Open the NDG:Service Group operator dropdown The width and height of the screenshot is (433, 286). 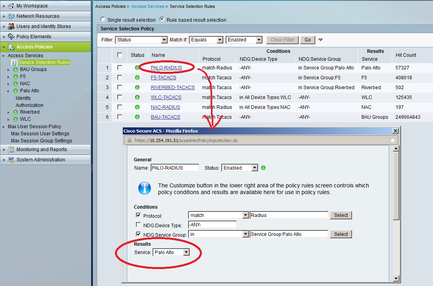pyautogui.click(x=218, y=234)
